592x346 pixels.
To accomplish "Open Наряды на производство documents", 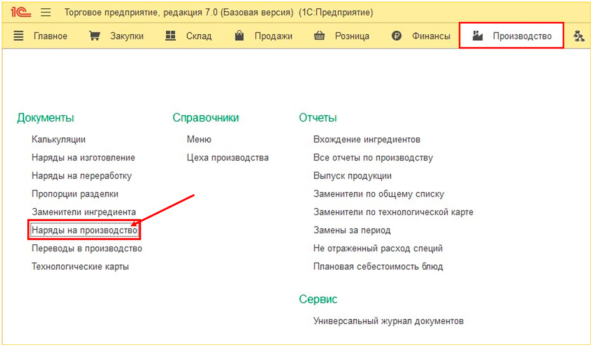I will [x=84, y=230].
